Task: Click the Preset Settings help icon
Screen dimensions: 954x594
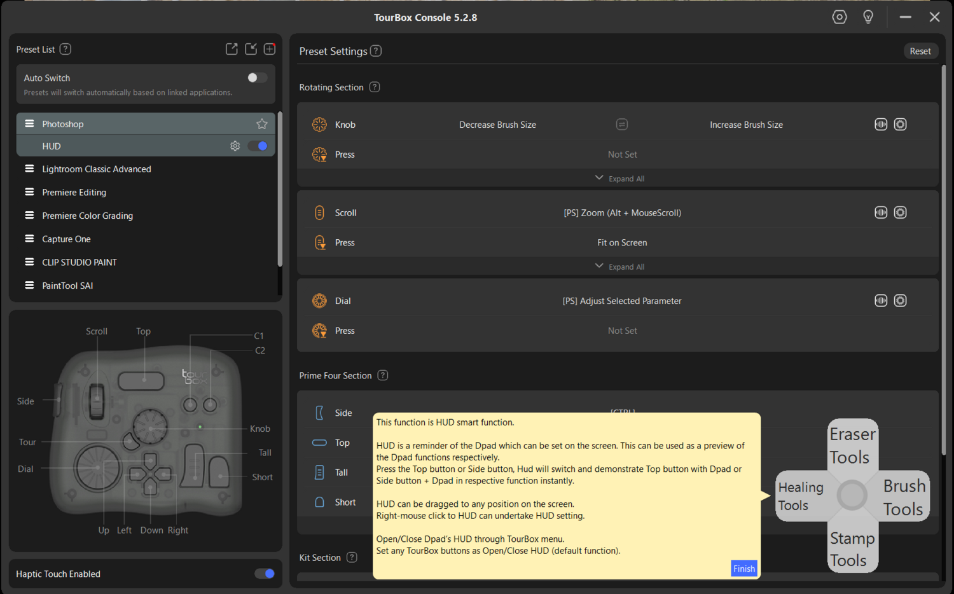Action: [x=376, y=51]
